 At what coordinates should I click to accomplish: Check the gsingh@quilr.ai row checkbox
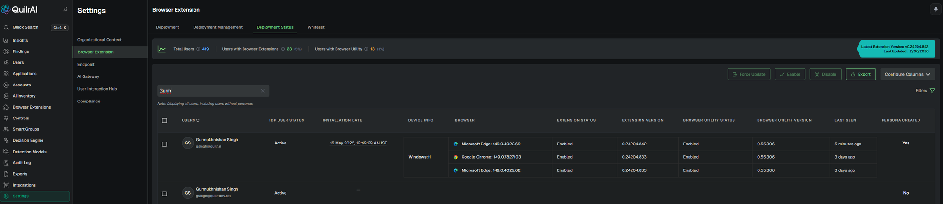(x=164, y=144)
